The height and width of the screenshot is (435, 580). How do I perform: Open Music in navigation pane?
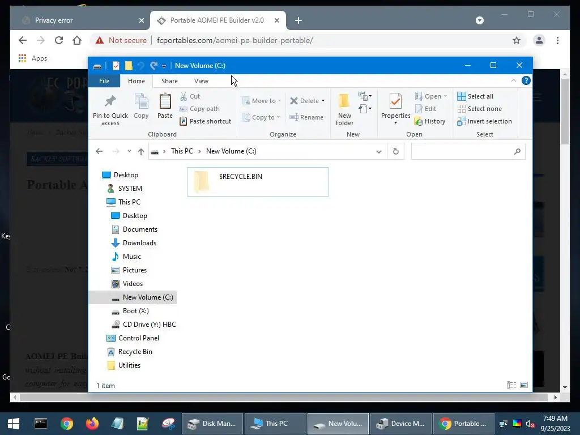click(126, 257)
